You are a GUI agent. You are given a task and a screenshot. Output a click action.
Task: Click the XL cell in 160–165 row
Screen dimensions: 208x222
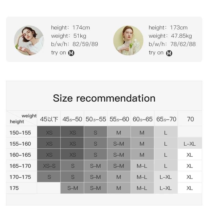190,155
